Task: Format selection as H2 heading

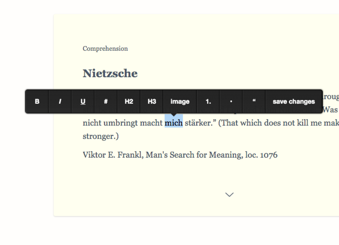Action: [129, 101]
